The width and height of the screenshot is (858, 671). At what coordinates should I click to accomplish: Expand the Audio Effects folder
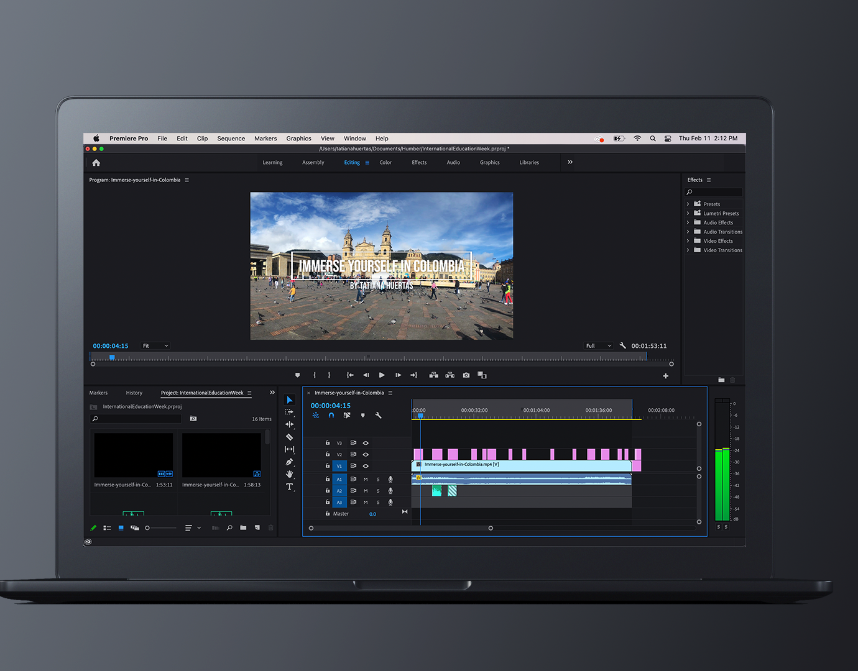coord(688,222)
